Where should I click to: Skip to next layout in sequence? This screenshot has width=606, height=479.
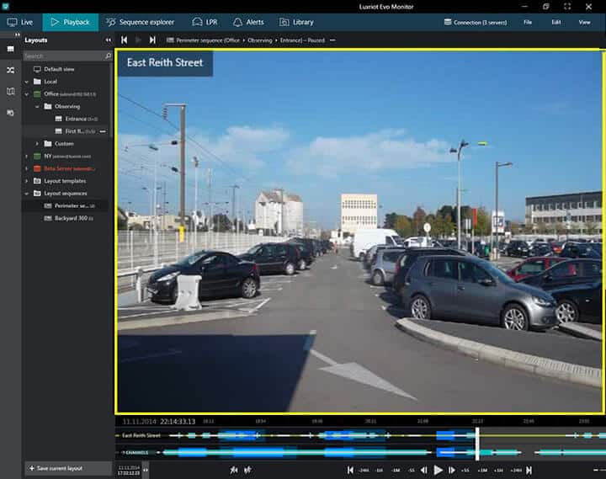(152, 40)
